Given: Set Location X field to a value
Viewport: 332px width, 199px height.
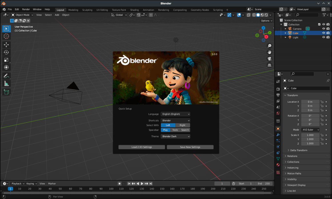Looking at the screenshot, I should [310, 102].
